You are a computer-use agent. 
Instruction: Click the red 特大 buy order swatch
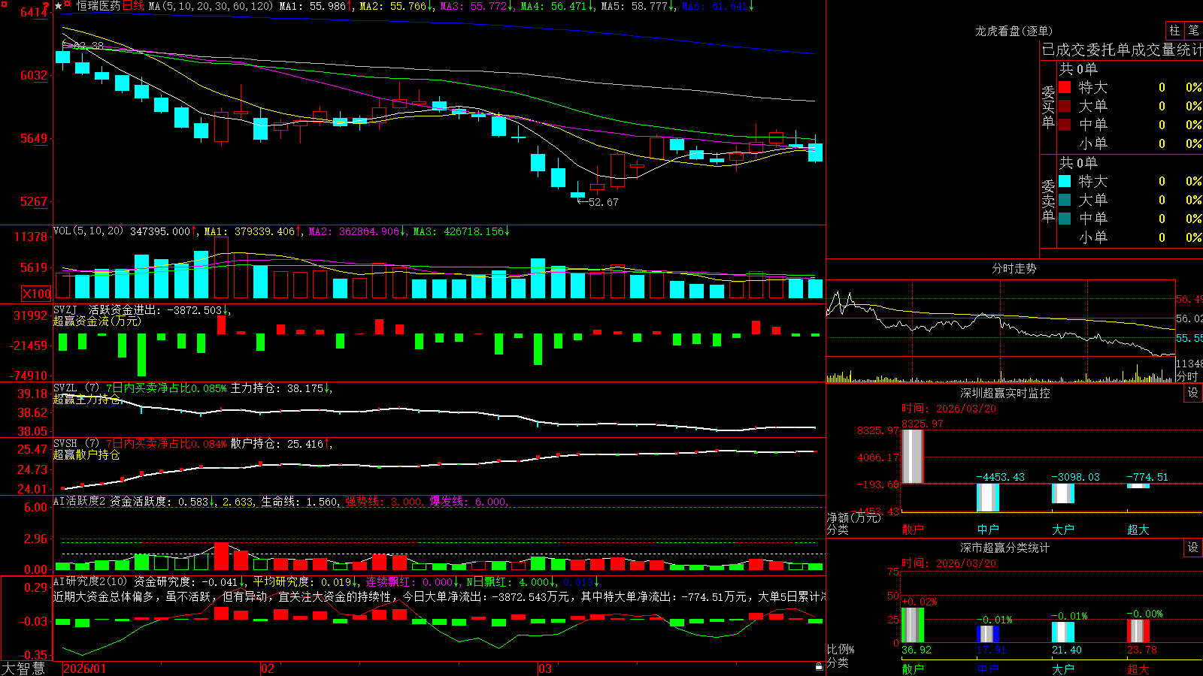1065,87
